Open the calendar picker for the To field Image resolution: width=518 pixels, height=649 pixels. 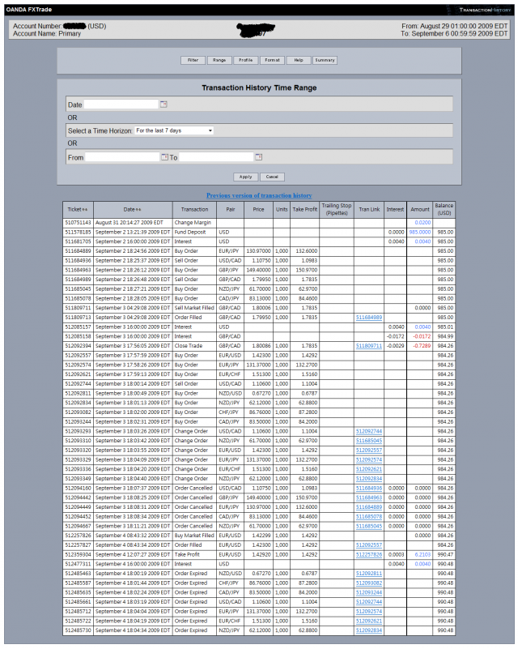tap(259, 157)
